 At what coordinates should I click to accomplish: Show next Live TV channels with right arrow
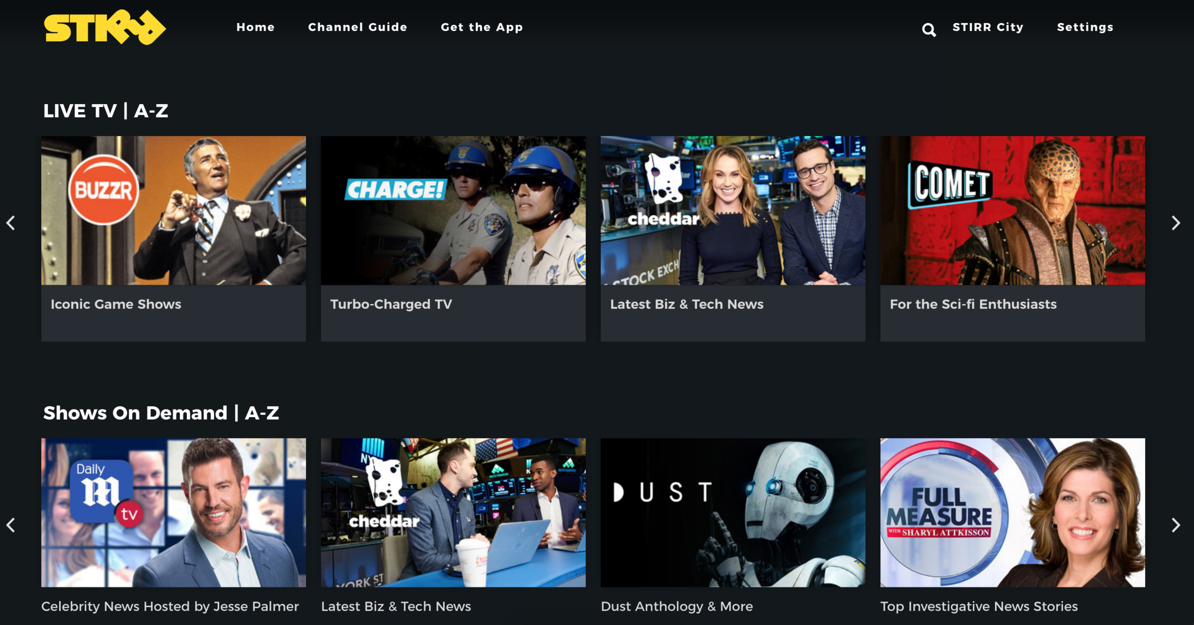click(x=1176, y=223)
